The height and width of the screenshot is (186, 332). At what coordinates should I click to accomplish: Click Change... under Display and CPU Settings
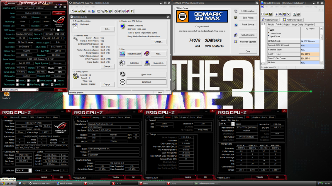pyautogui.click(x=159, y=42)
